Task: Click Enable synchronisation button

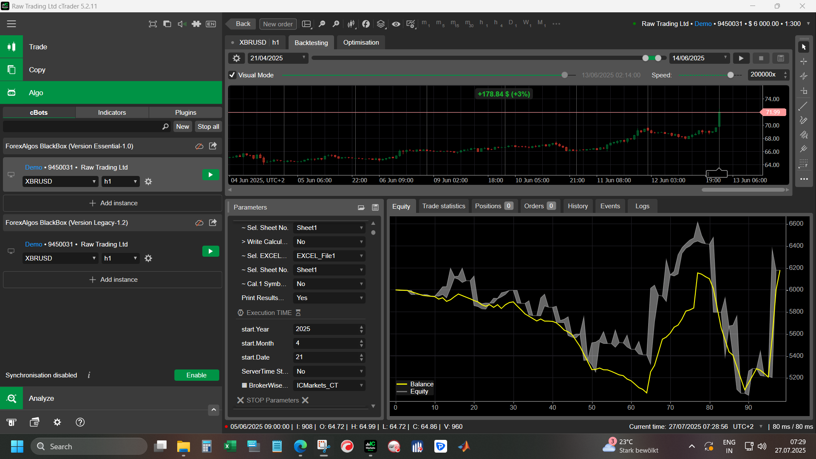Action: tap(196, 375)
